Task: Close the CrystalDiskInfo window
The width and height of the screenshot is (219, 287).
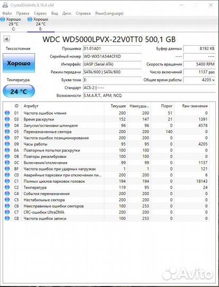Action: (x=211, y=5)
